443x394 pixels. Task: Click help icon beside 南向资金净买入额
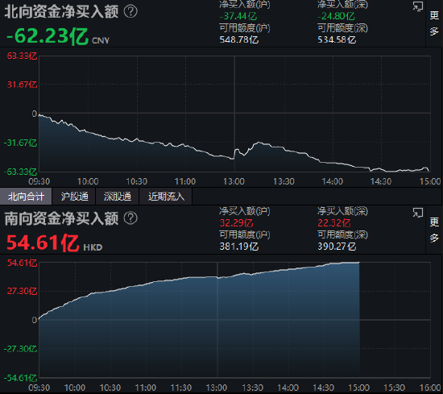pos(130,218)
